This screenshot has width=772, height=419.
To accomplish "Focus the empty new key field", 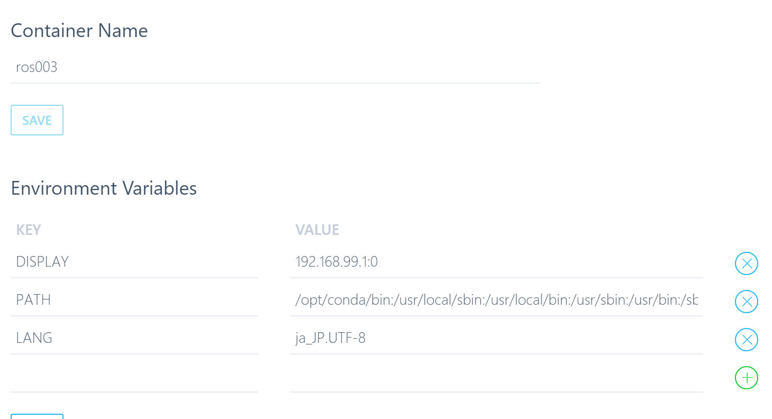I will [134, 377].
